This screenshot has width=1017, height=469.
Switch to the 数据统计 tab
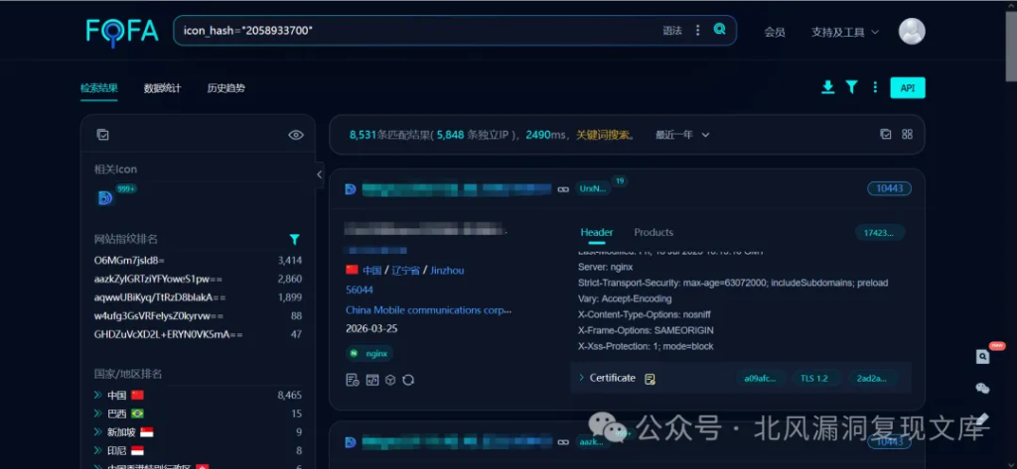click(162, 88)
